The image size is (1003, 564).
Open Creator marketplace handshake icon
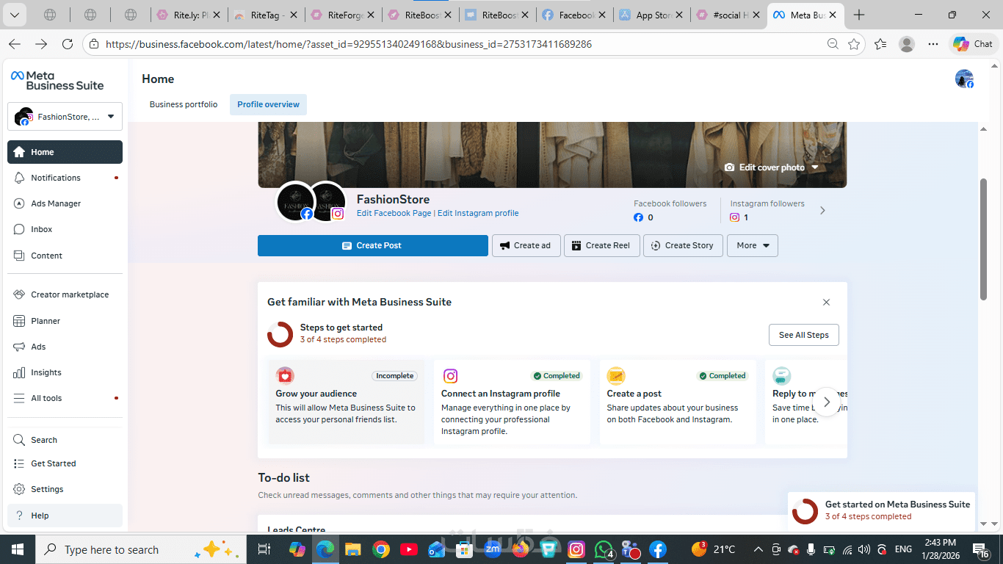click(19, 294)
